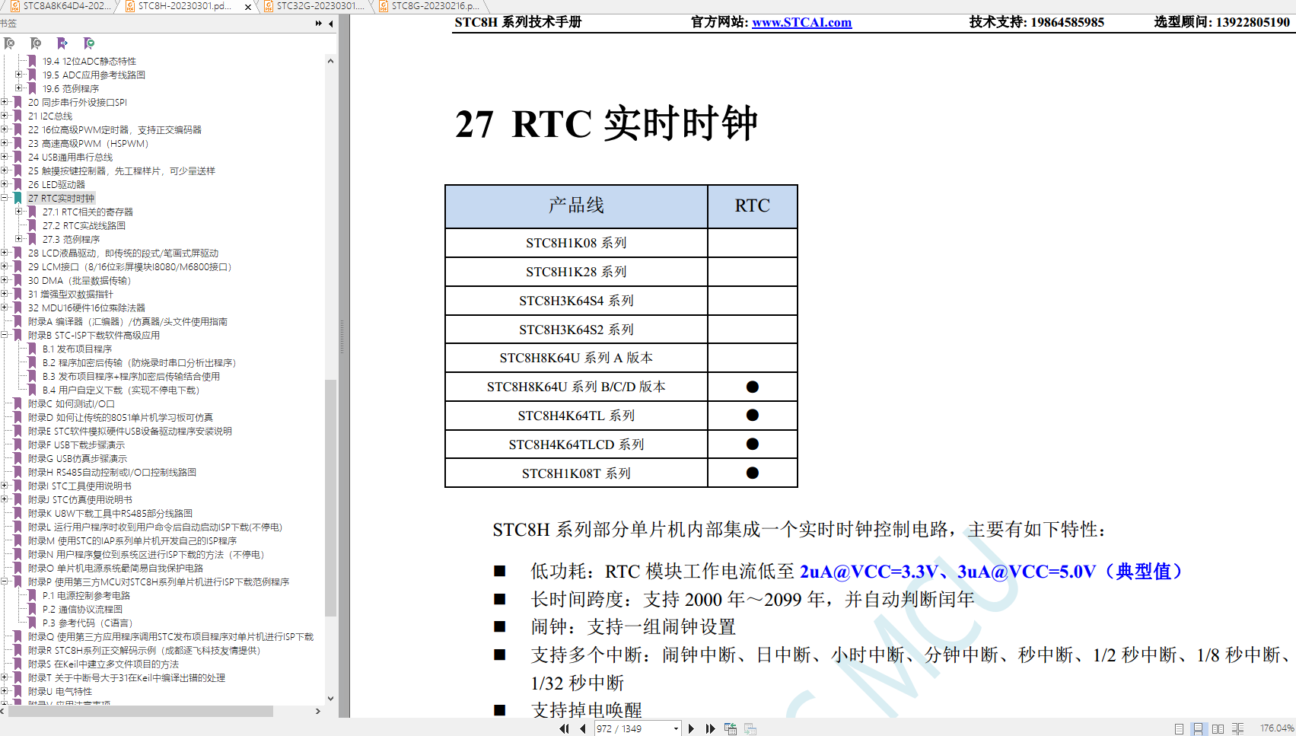This screenshot has width=1296, height=736.
Task: Switch to the STC8A8K64D4 tab
Action: click(x=59, y=6)
